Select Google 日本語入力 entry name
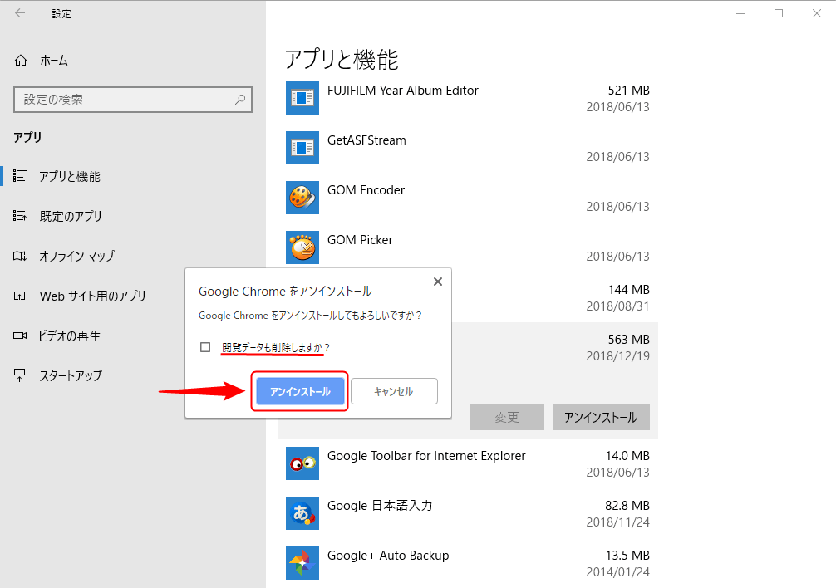Screen dimensions: 836x588 point(380,506)
